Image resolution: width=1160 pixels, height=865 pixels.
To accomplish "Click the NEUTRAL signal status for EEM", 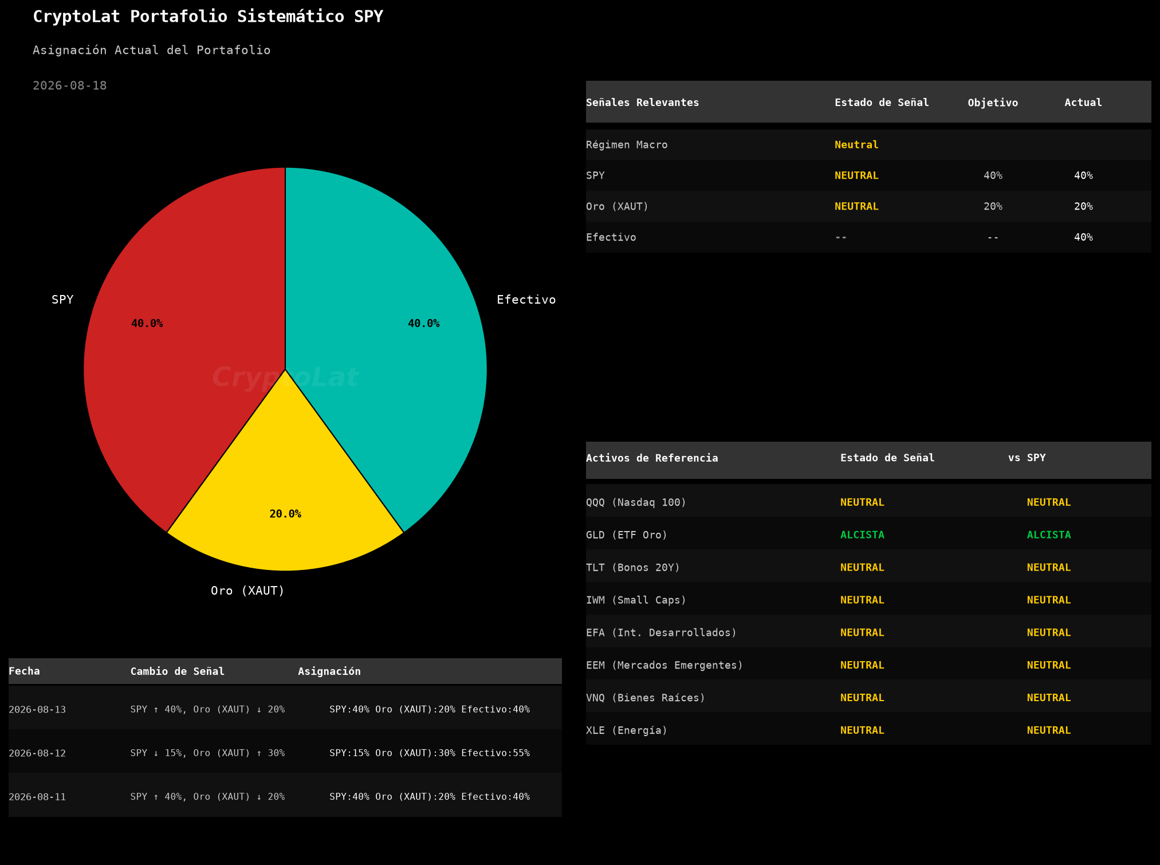I will click(x=862, y=665).
